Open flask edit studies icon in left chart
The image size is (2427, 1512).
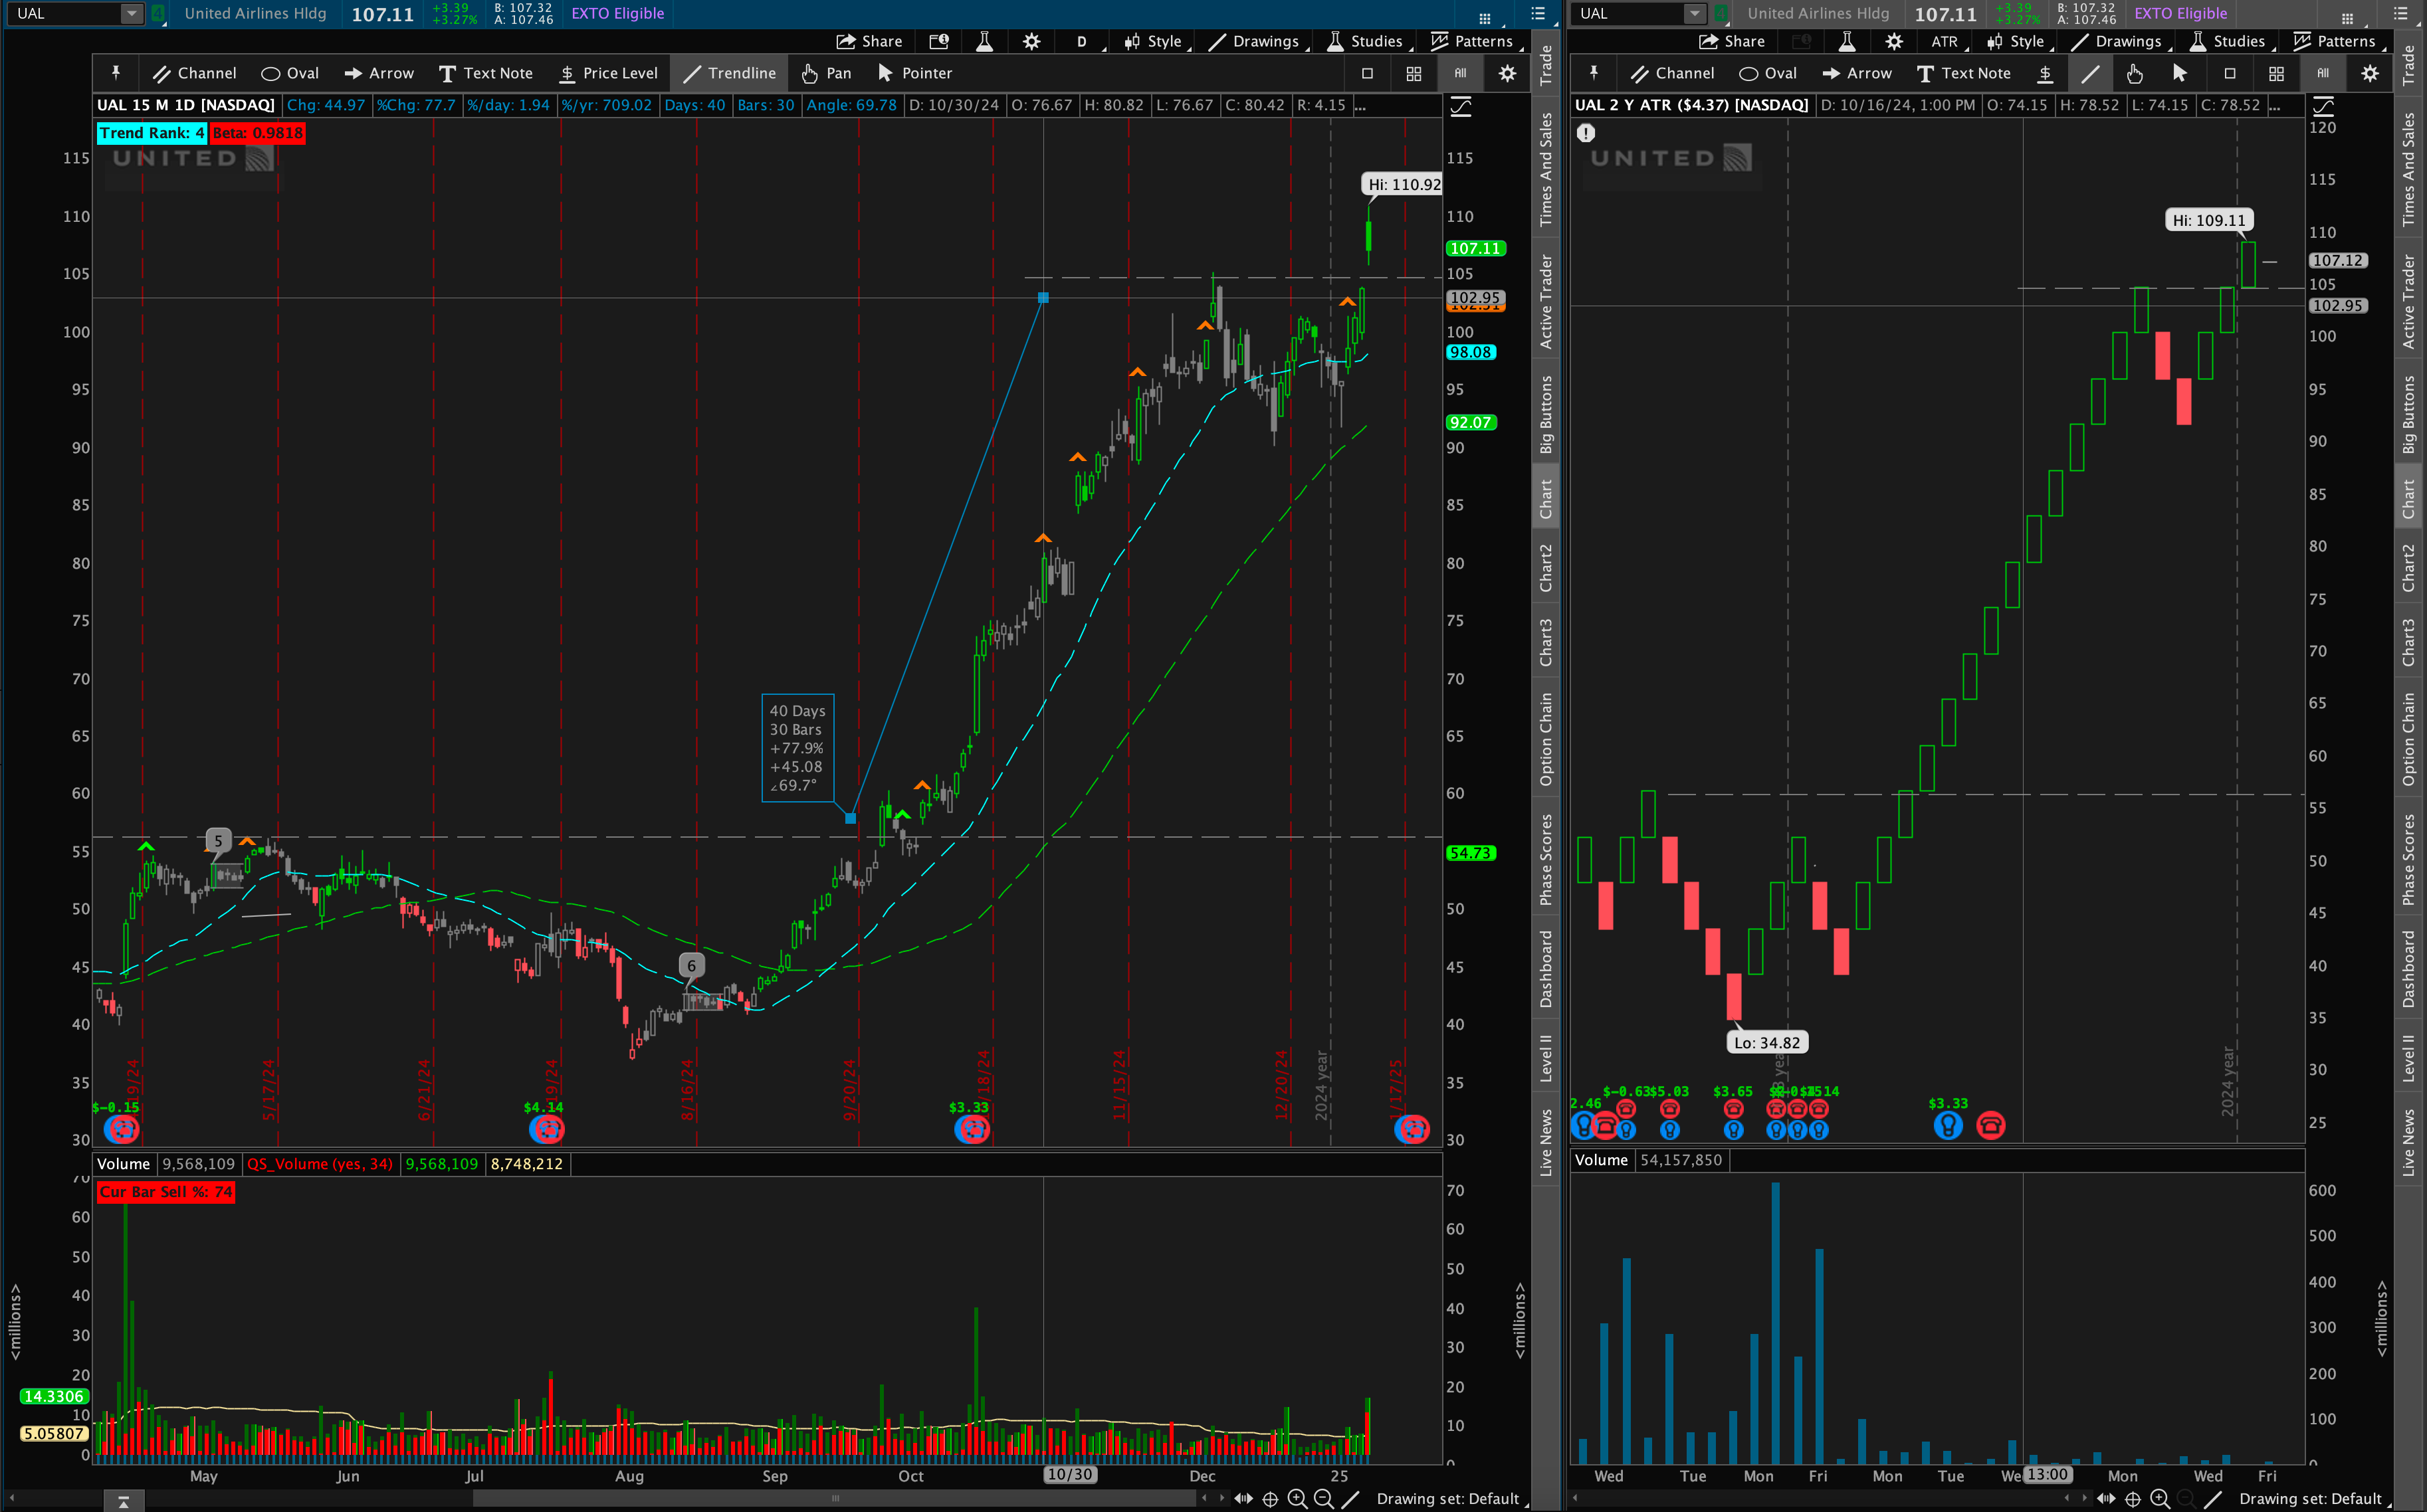(x=984, y=41)
